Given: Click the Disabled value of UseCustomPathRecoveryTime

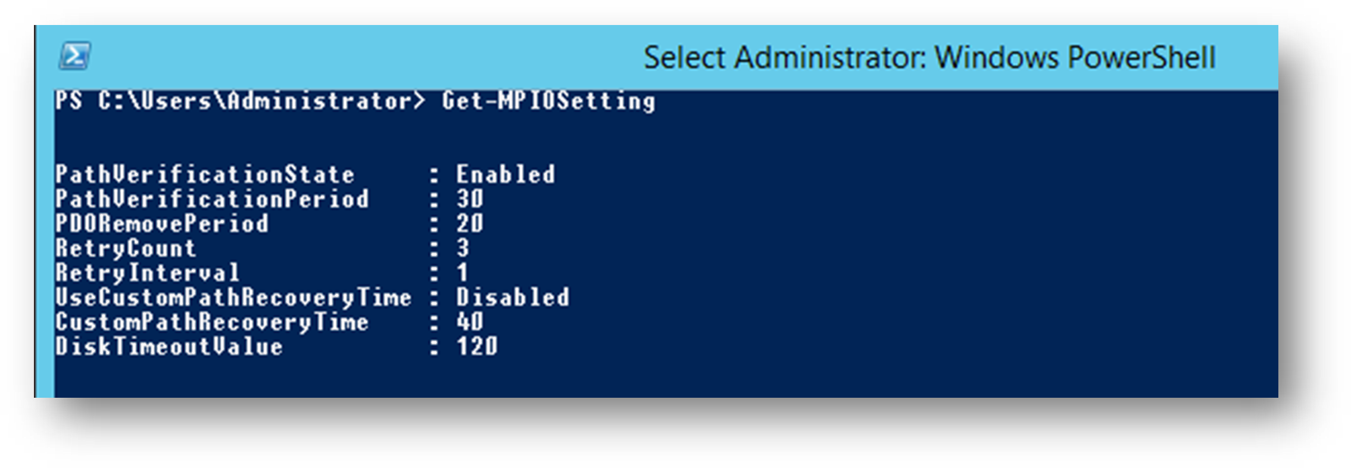Looking at the screenshot, I should tap(513, 298).
